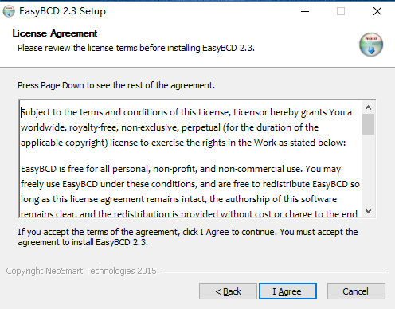This screenshot has width=395, height=309.
Task: Minimize the EasyBCD 2.3 Setup window
Action: (305, 11)
